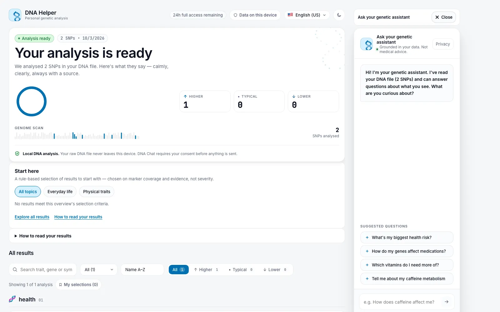Screen dimensions: 500x312
Task: Send the question with the arrow icon
Action: pos(447,302)
